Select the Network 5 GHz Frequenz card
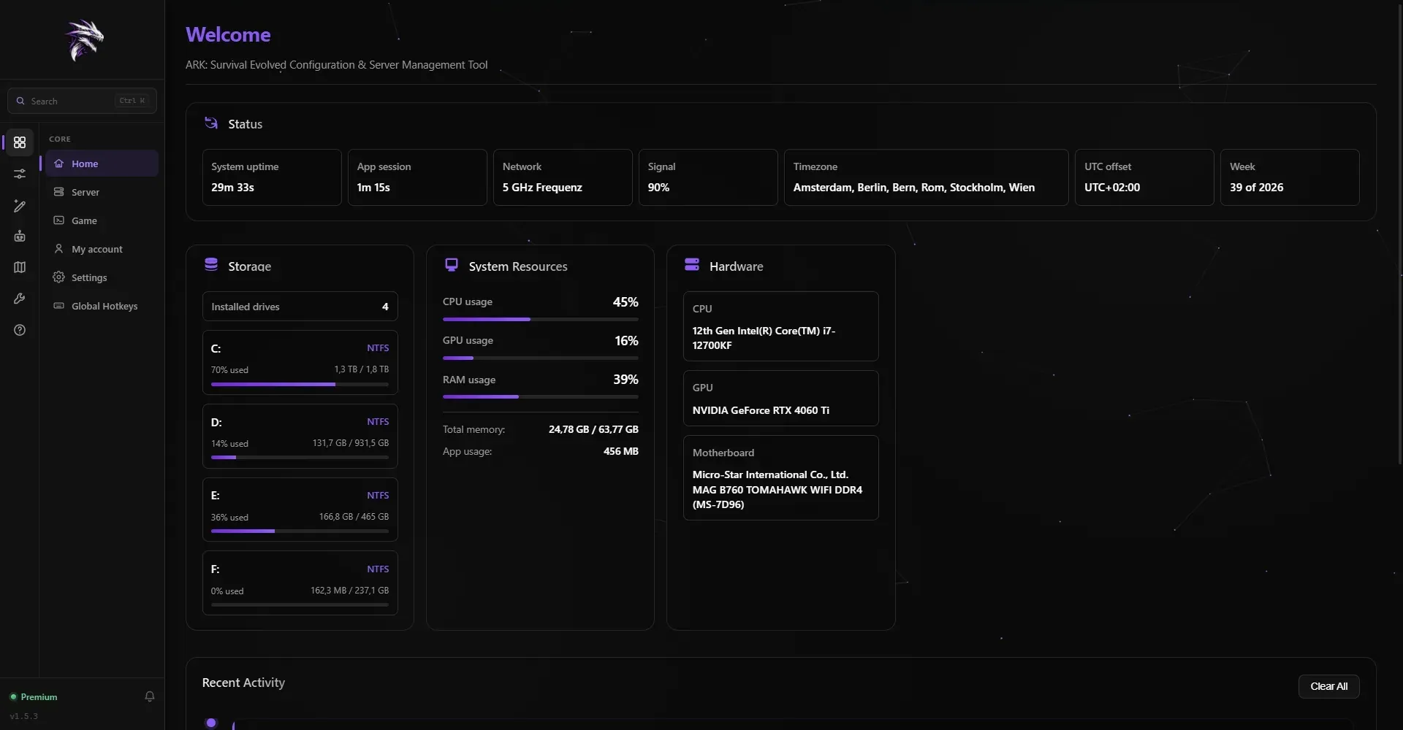 [x=563, y=177]
